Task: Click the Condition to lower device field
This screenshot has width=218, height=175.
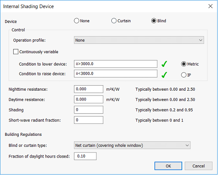Action: (116, 64)
